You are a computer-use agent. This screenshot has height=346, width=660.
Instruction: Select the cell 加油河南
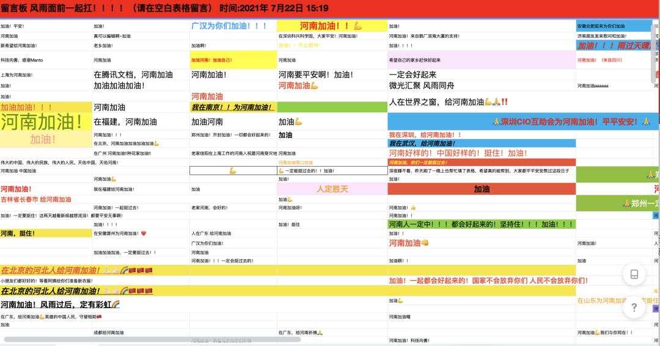coord(233,122)
